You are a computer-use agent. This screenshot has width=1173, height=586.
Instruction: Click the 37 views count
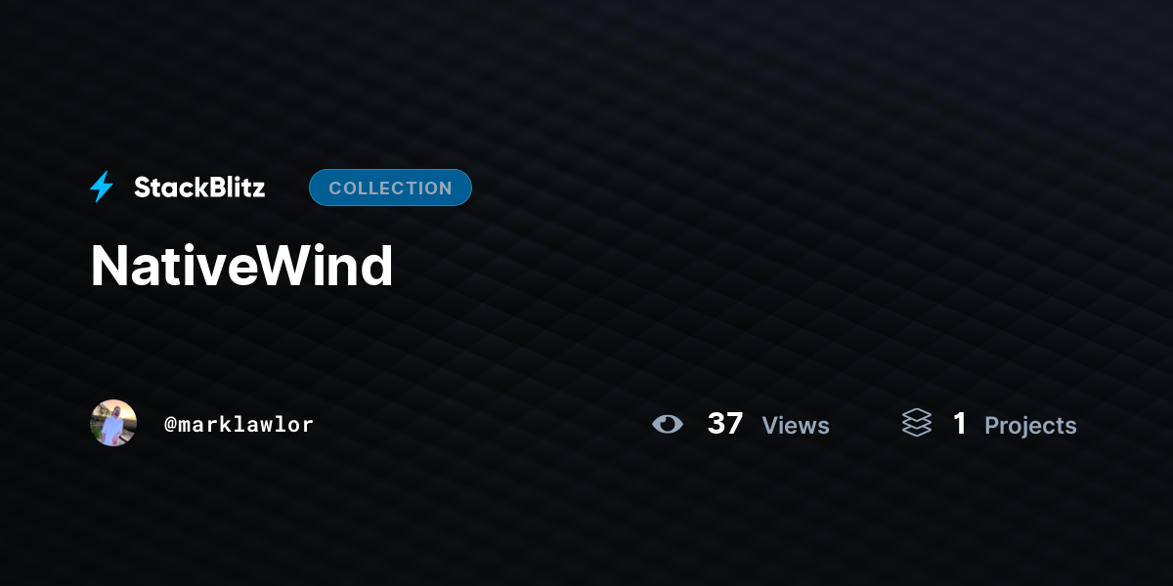pos(725,424)
